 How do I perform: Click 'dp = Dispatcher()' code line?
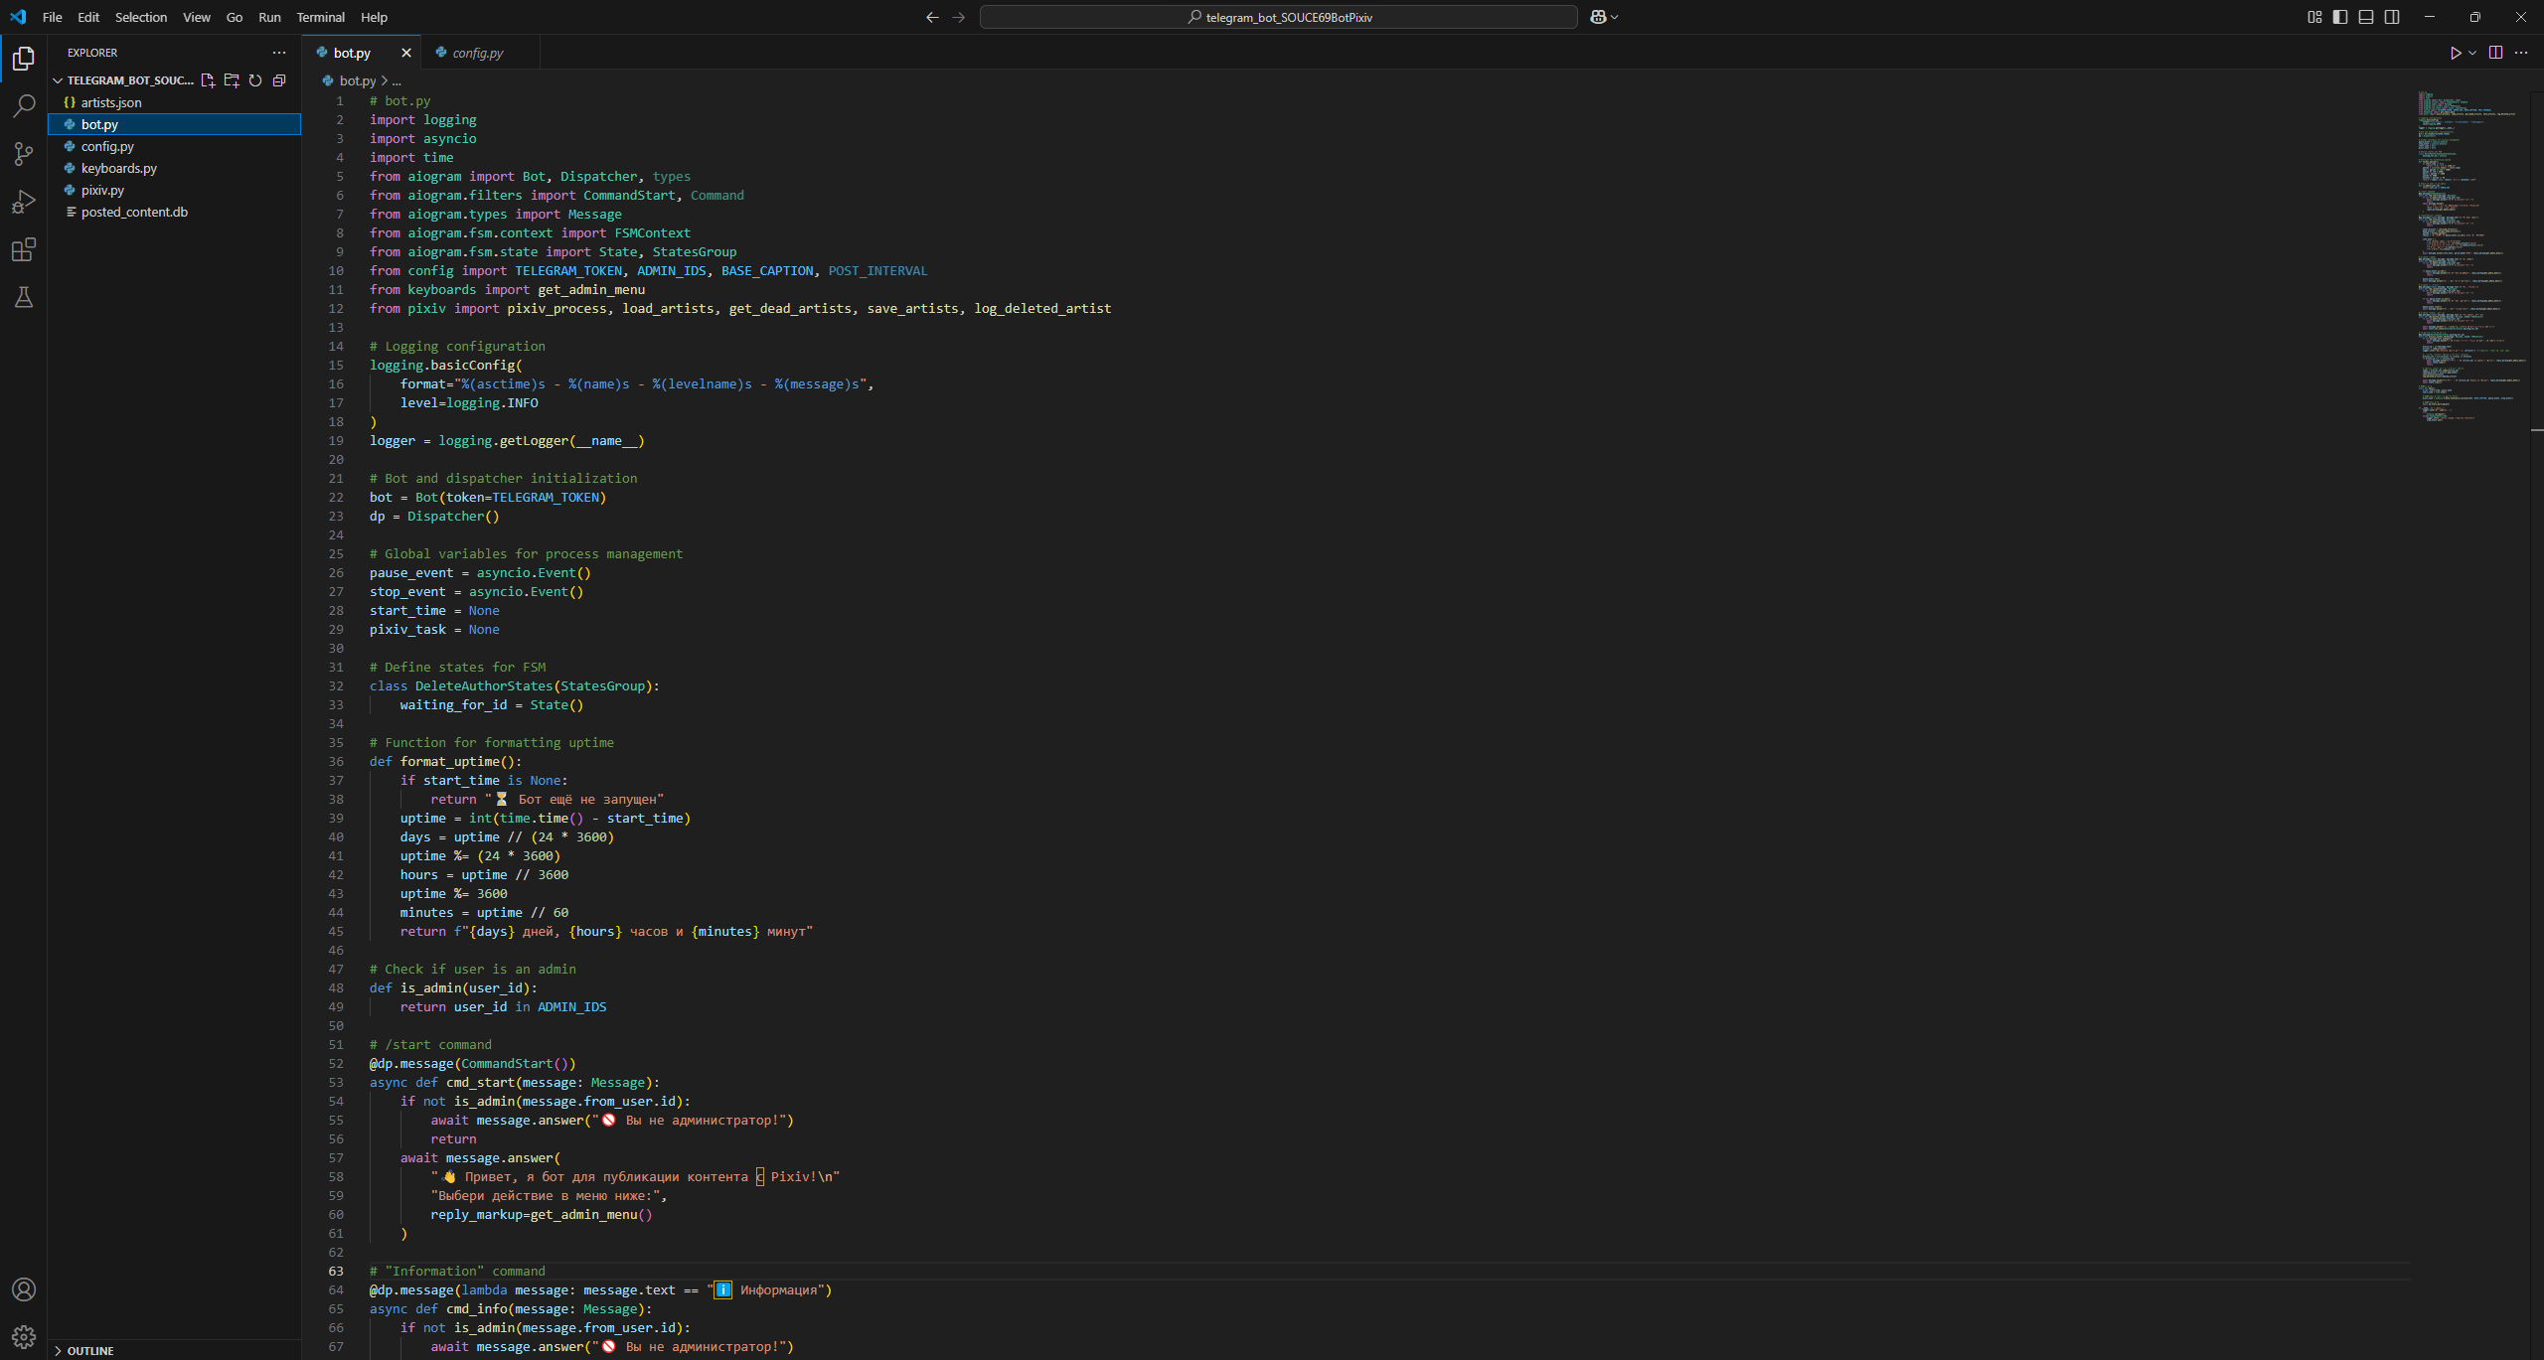click(x=434, y=516)
